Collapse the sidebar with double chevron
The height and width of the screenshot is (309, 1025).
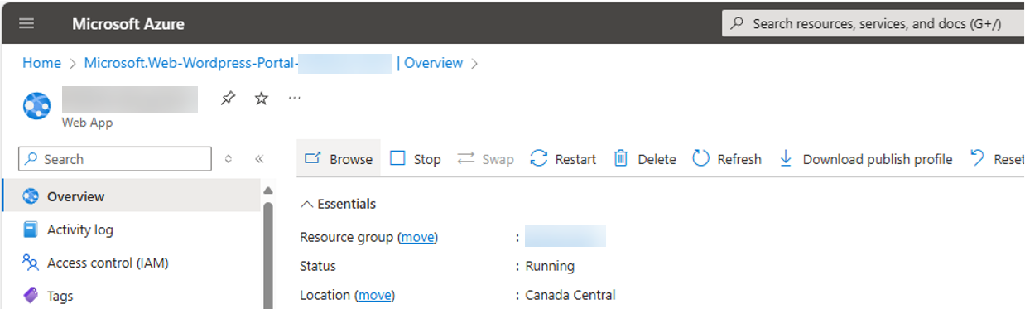coord(259,159)
